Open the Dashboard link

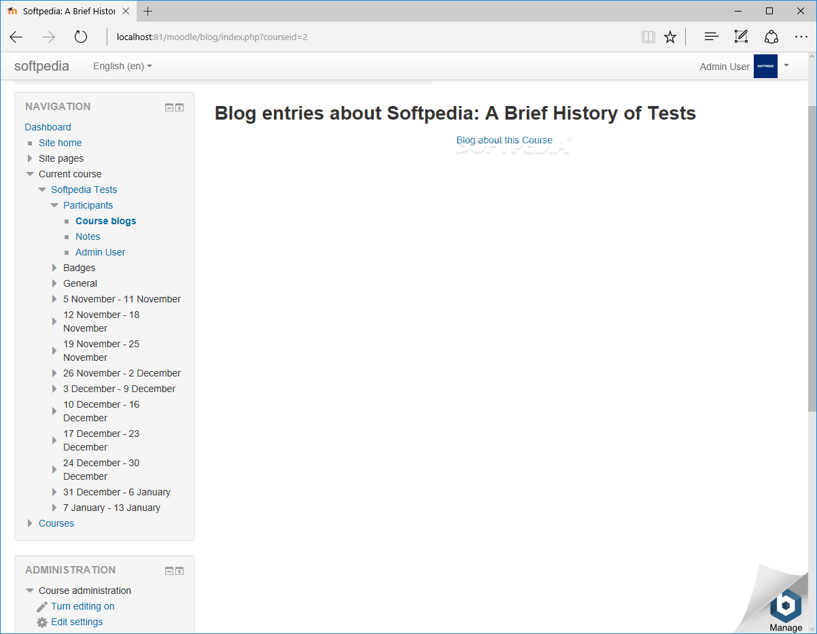pos(48,127)
